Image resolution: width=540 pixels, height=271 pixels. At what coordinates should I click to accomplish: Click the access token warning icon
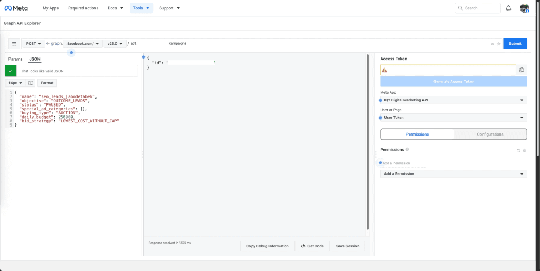[384, 70]
